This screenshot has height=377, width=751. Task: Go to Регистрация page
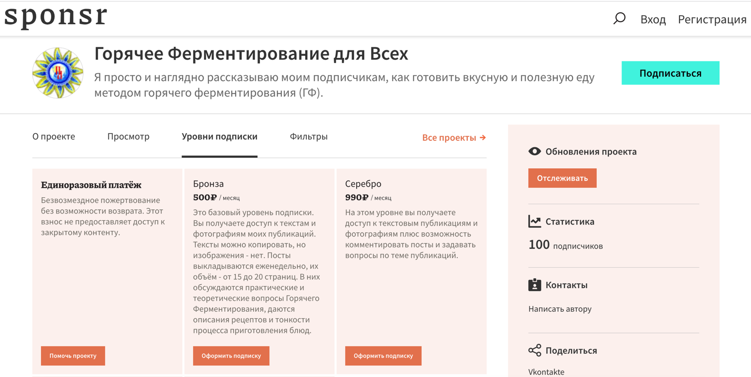[x=712, y=19]
